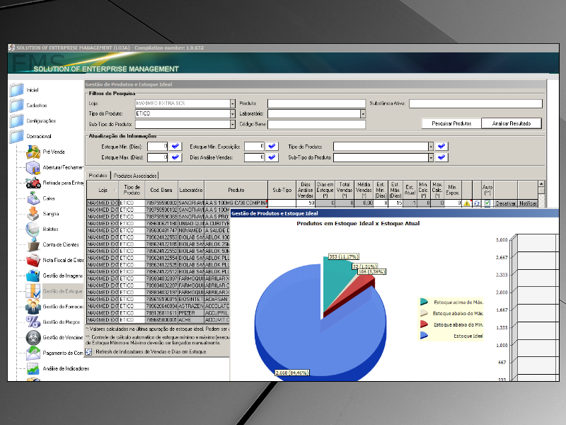This screenshot has width=566, height=425.
Task: Click Estoque acima do Máx. legend swatch
Action: 424,302
